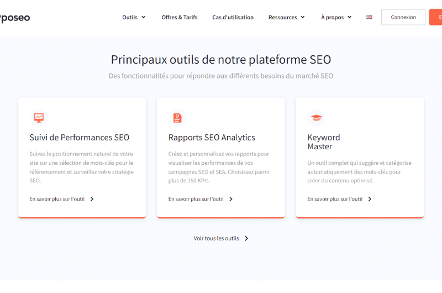
Task: Expand the À propos dropdown chevron
Action: 350,17
